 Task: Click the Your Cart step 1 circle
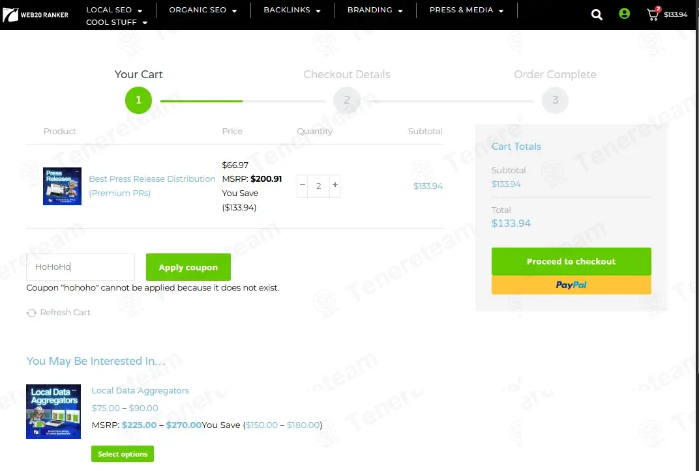pos(138,100)
